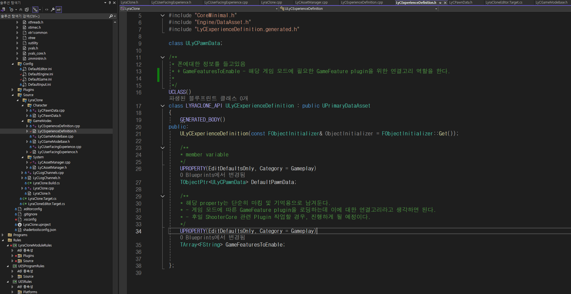Toggle Preview Selected Items button
Image resolution: width=571 pixels, height=294 pixels.
[x=59, y=10]
